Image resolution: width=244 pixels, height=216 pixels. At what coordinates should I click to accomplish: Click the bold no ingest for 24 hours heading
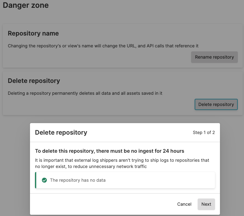(x=109, y=151)
